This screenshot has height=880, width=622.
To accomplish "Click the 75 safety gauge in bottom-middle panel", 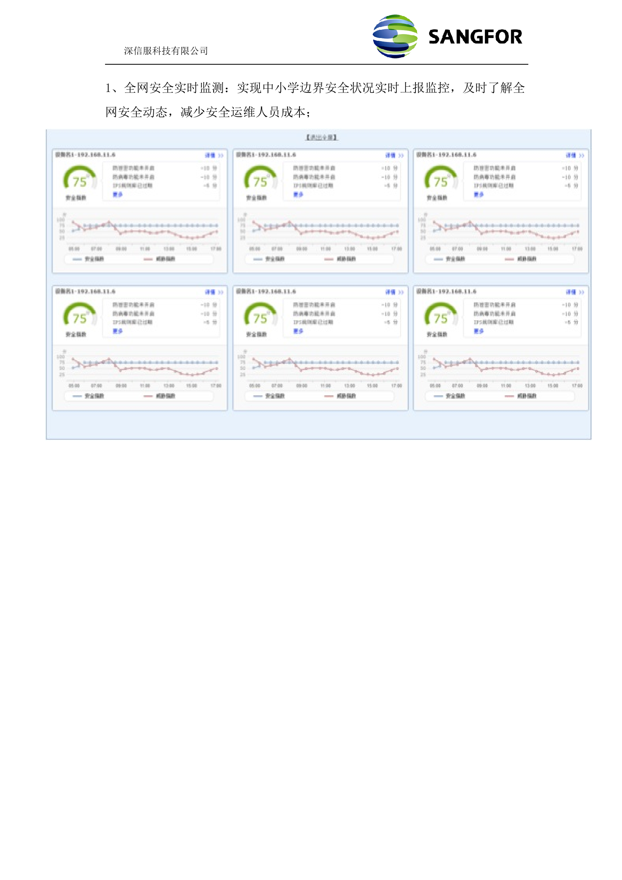I will coord(260,317).
